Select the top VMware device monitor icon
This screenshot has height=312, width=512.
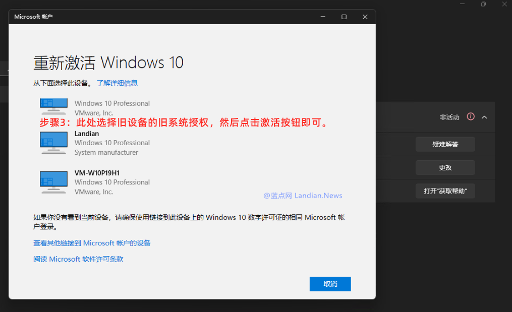click(53, 106)
